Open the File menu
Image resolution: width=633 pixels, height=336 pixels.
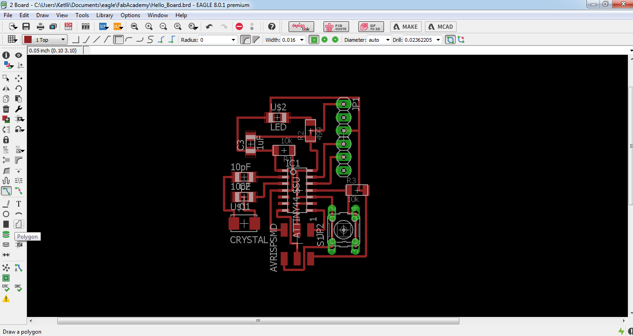click(8, 15)
